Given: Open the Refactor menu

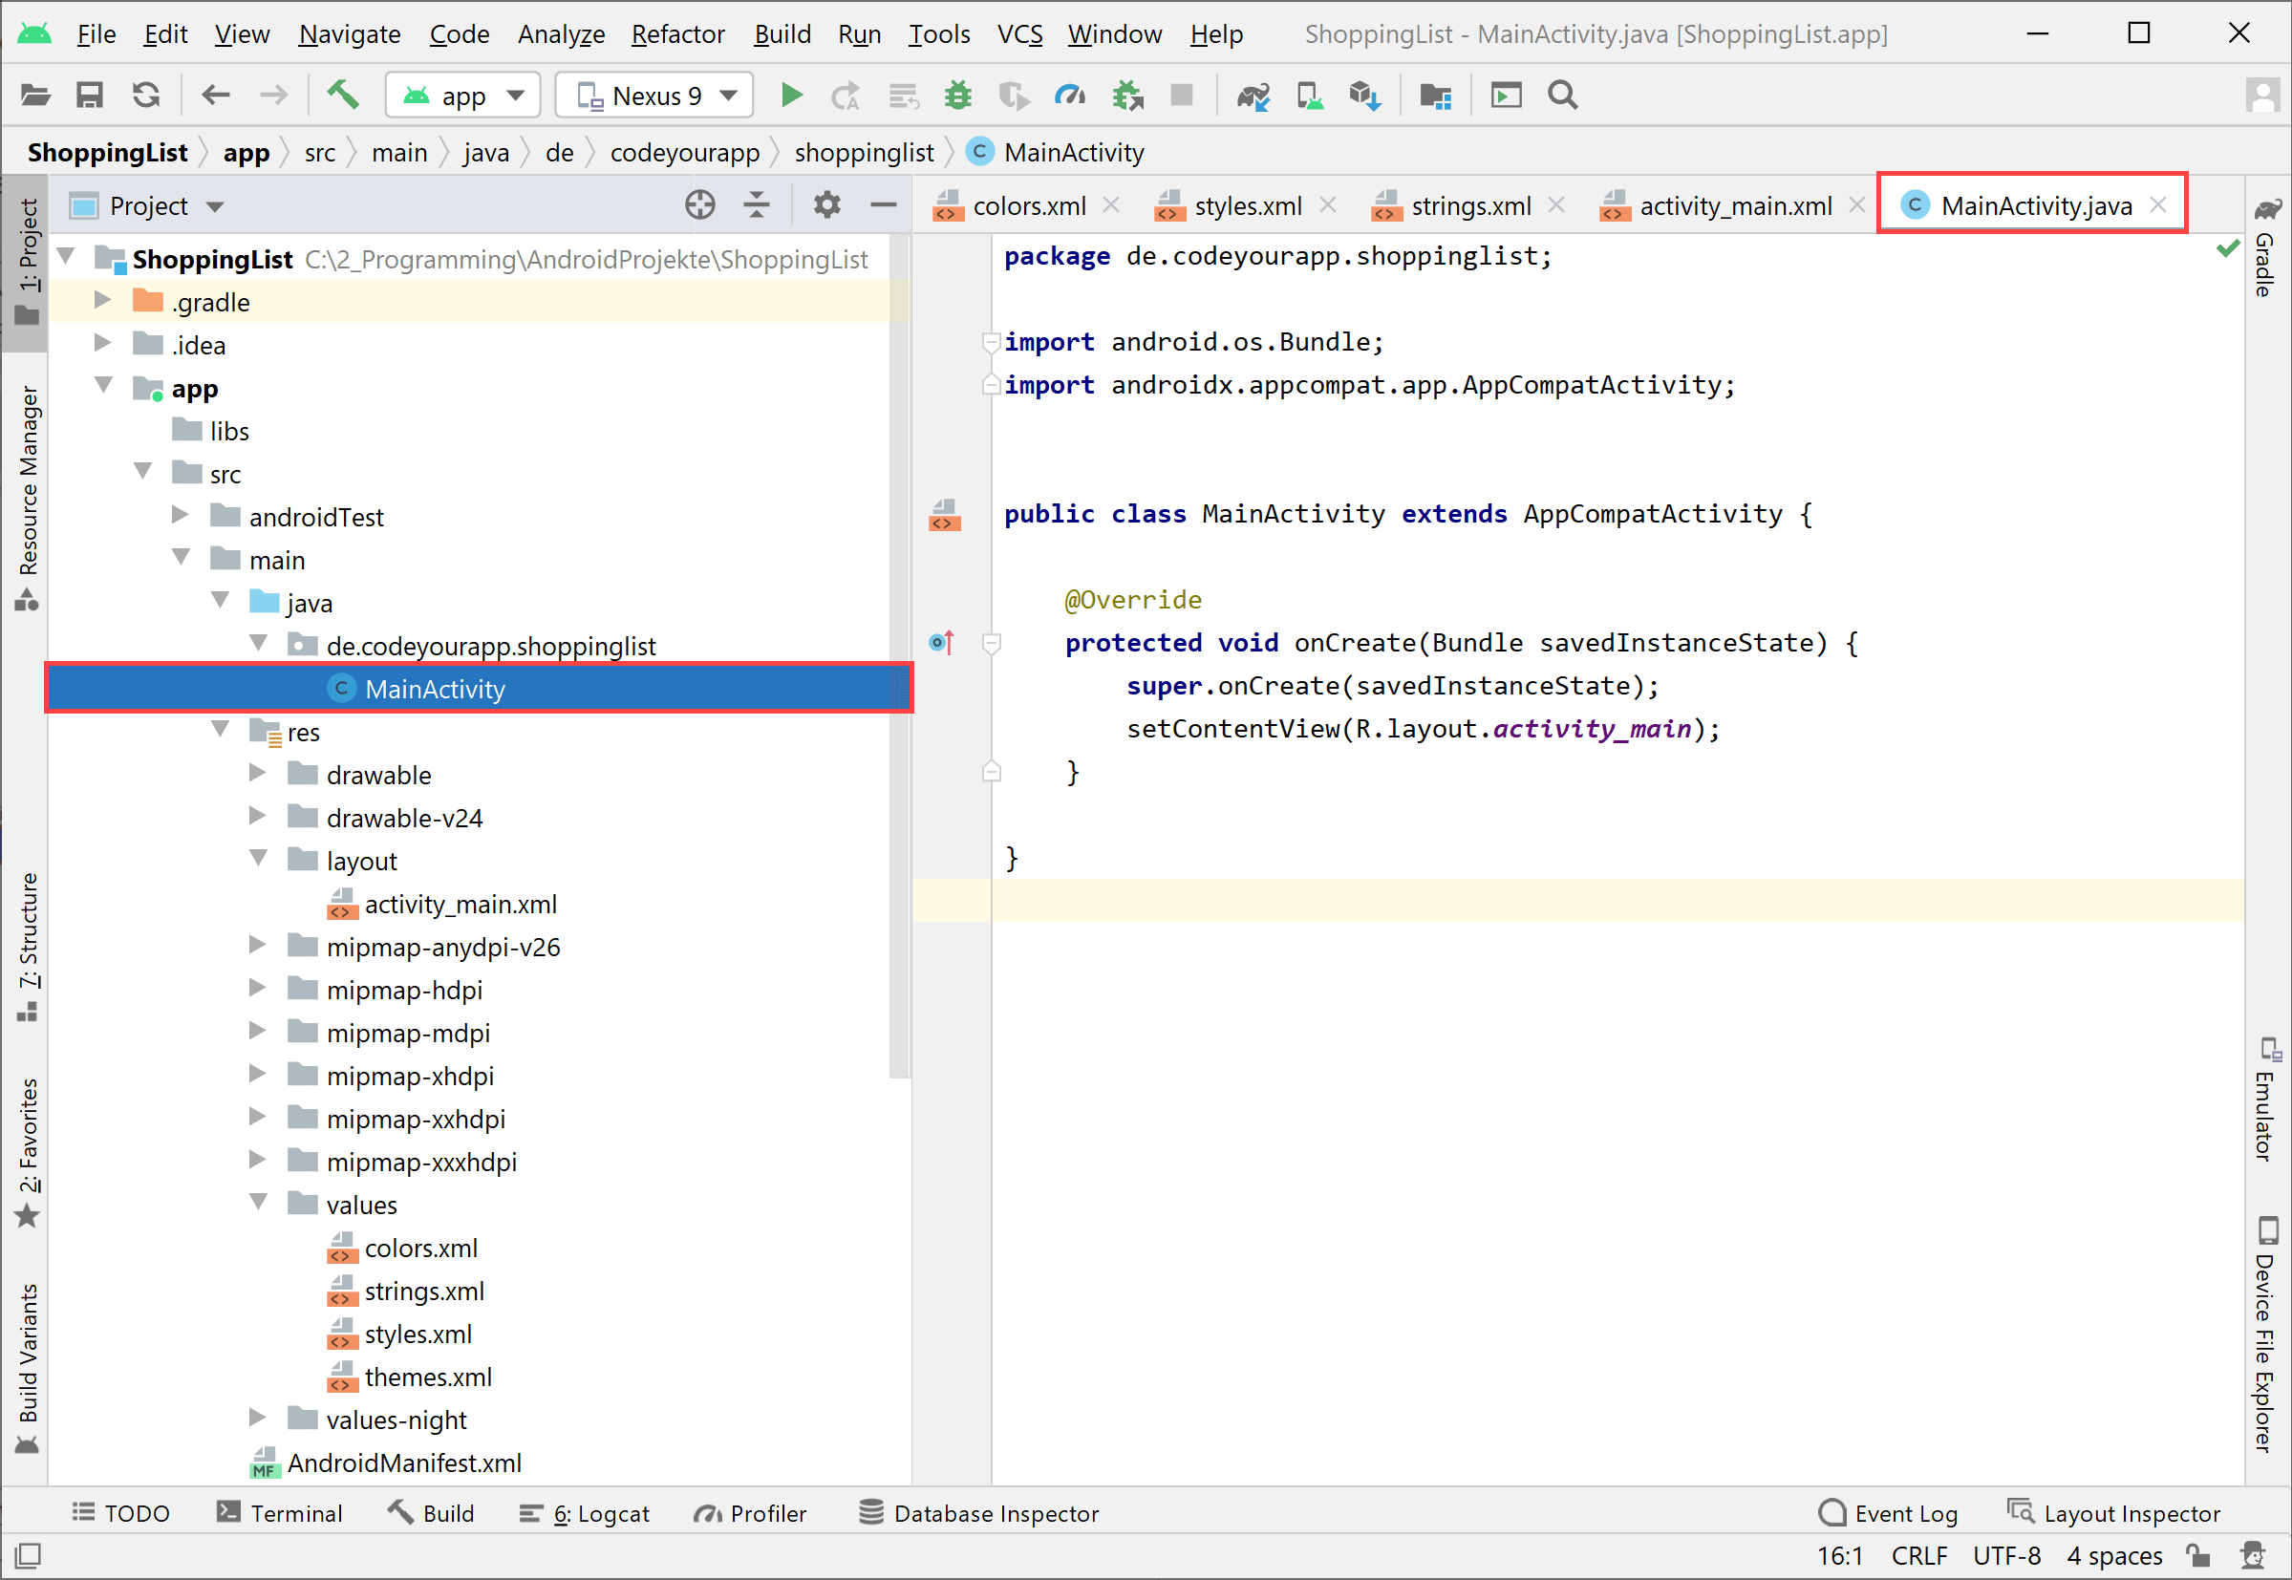Looking at the screenshot, I should pos(678,33).
